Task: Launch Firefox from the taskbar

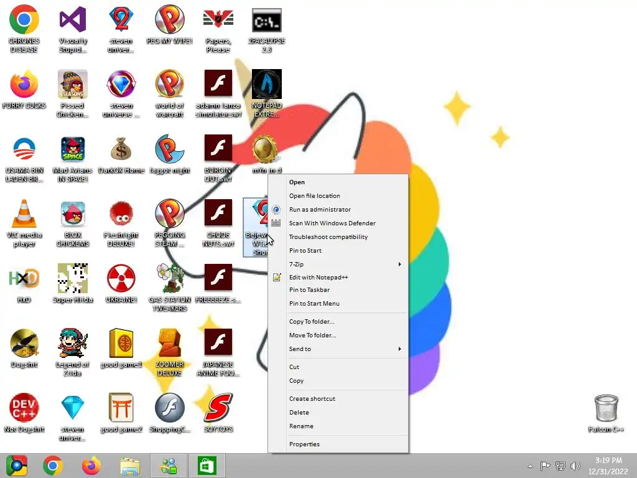Action: [91, 466]
